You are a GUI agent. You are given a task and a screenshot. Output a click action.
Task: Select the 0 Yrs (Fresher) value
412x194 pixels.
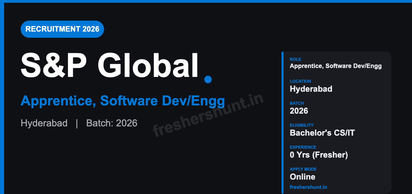[319, 155]
